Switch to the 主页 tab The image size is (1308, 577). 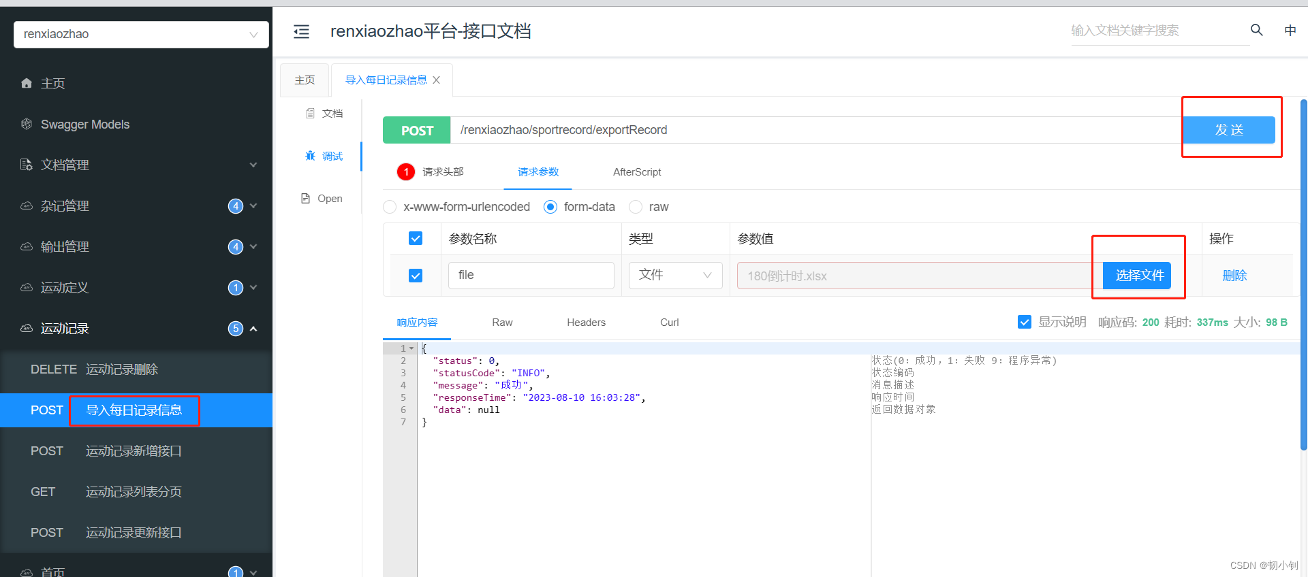305,80
